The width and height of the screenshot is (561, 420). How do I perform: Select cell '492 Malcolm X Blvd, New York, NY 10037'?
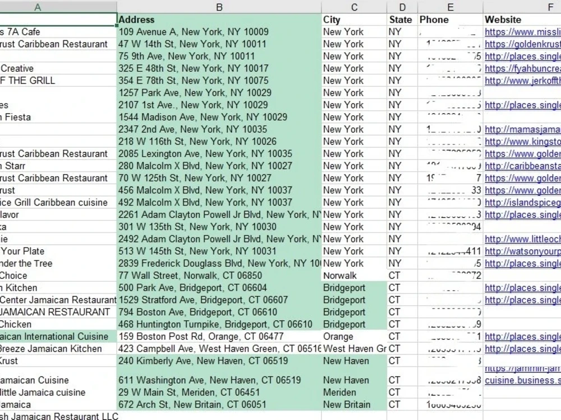[219, 202]
